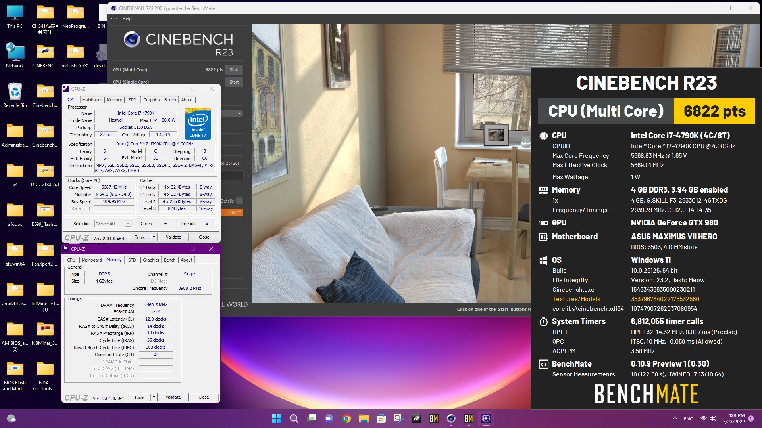Click the 6822 pts score in BenchMate panel

point(714,111)
